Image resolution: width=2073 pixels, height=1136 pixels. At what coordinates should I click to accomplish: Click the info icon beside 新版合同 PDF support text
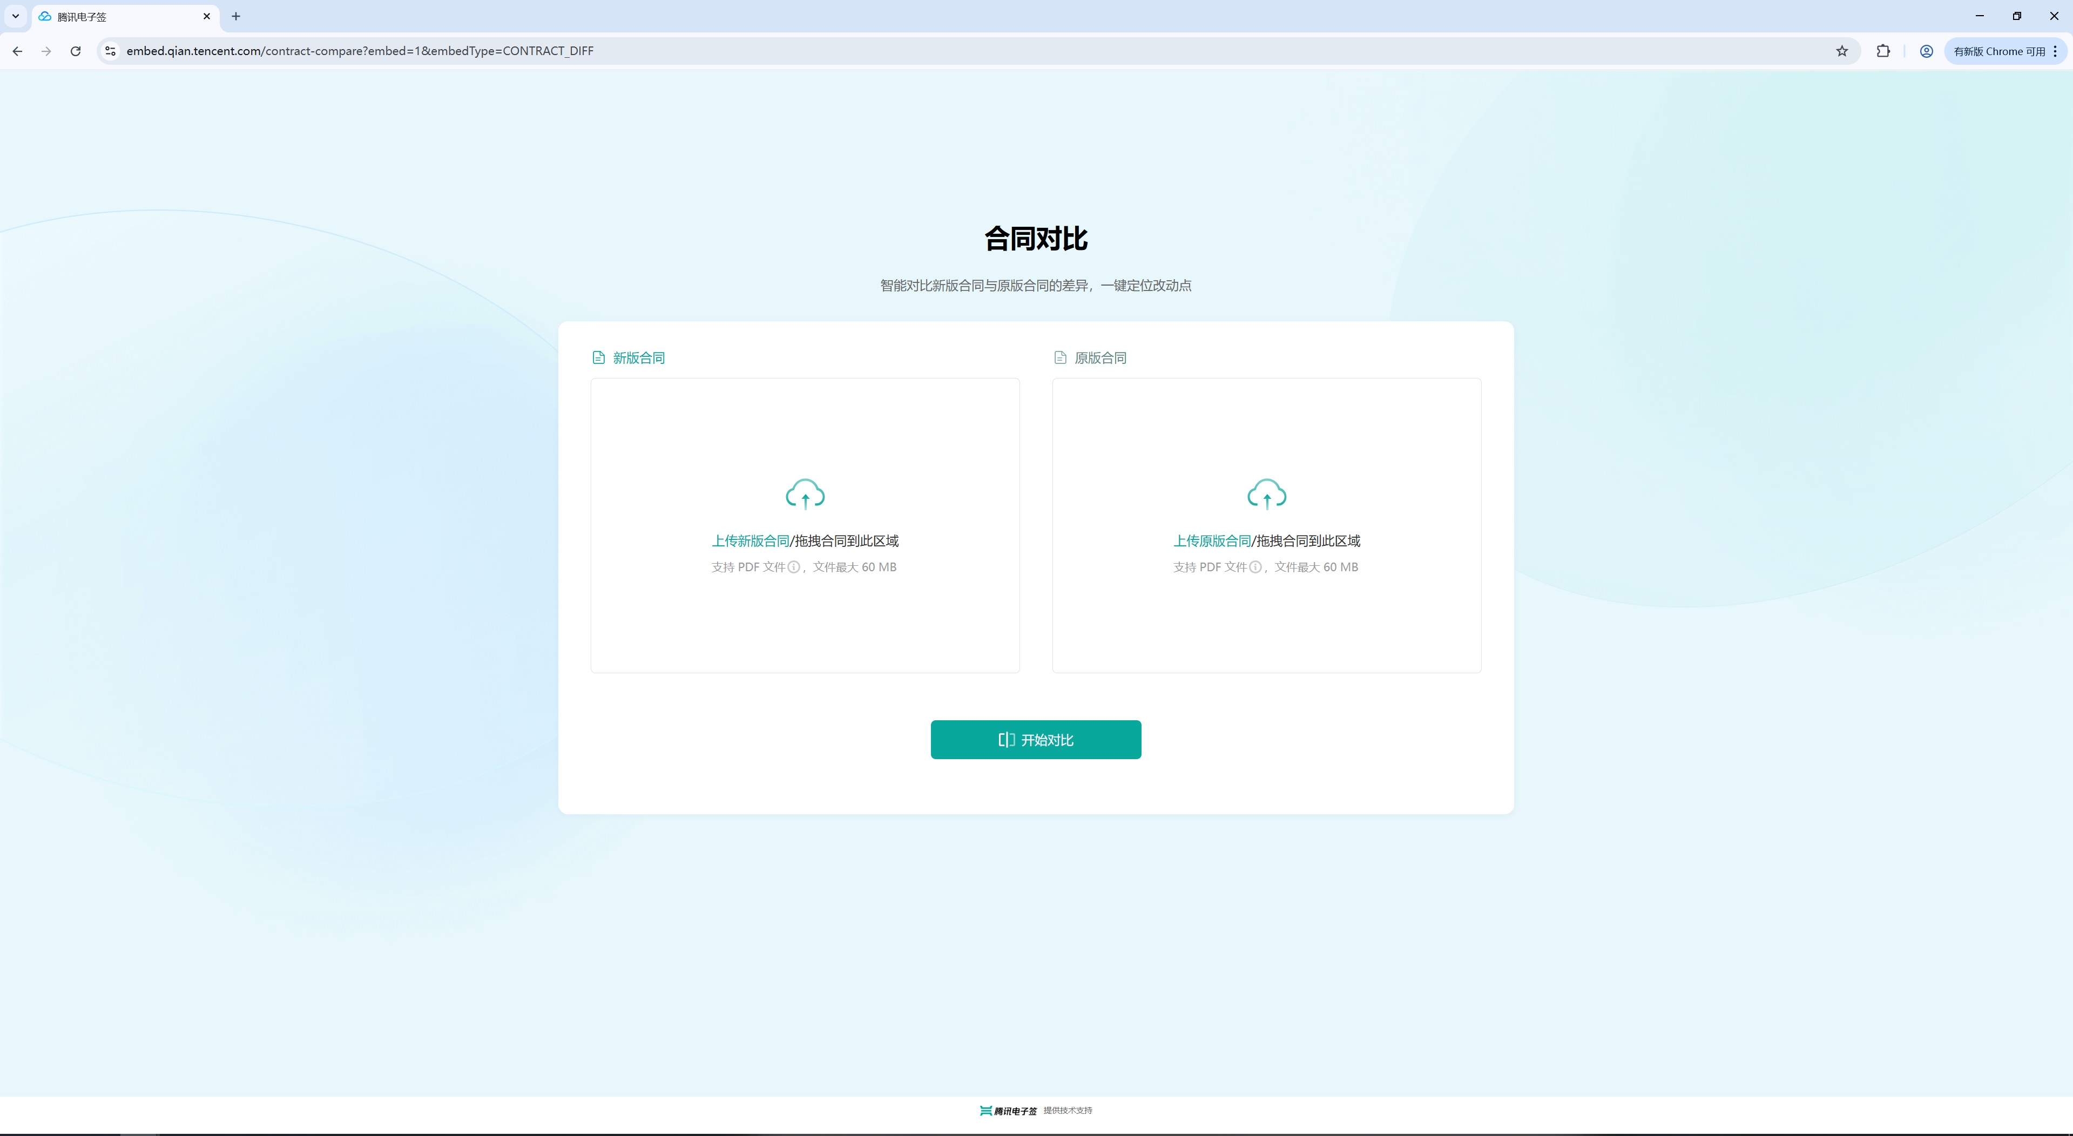coord(793,567)
